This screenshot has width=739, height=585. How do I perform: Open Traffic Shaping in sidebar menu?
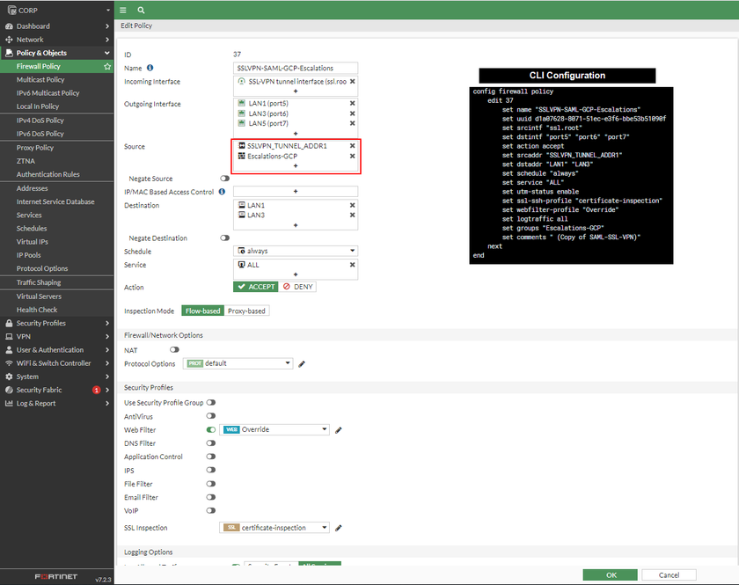pos(39,282)
